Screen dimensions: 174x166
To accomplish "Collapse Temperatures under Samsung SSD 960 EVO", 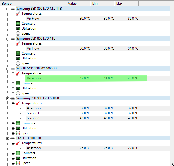I will point(13,103).
